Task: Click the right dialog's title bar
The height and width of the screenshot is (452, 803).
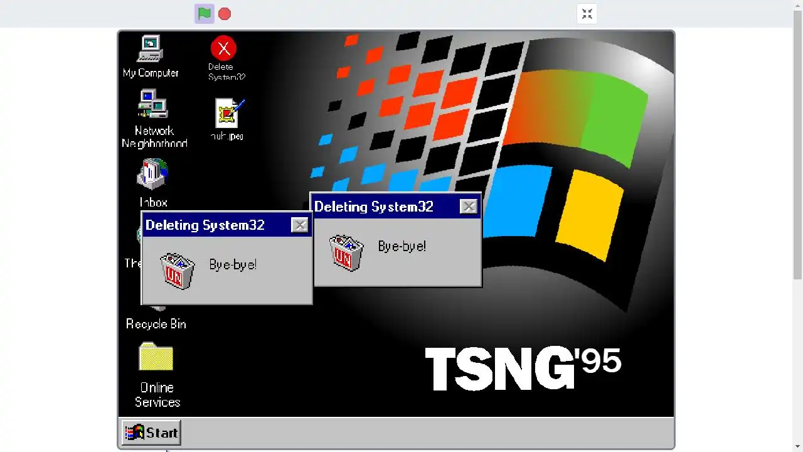Action: (x=396, y=207)
